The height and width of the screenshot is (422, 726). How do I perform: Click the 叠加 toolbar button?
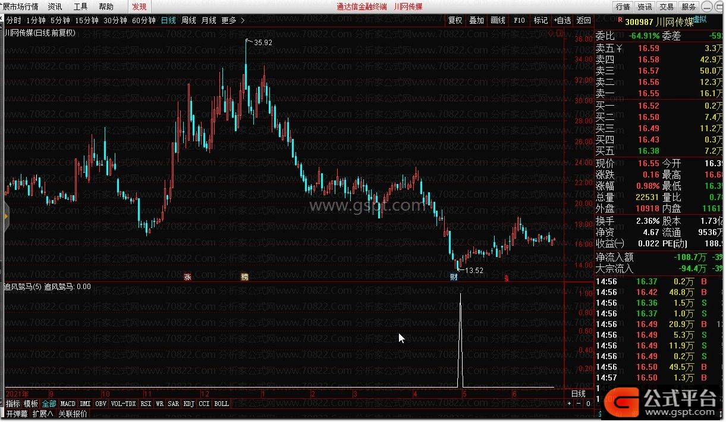[476, 20]
